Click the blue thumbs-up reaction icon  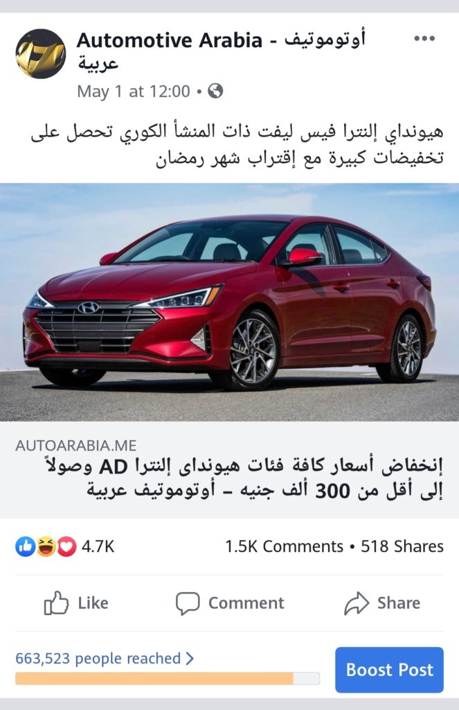pos(26,546)
